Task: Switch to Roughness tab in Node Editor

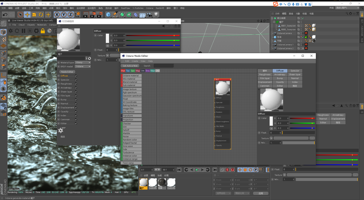Action: coord(265,75)
